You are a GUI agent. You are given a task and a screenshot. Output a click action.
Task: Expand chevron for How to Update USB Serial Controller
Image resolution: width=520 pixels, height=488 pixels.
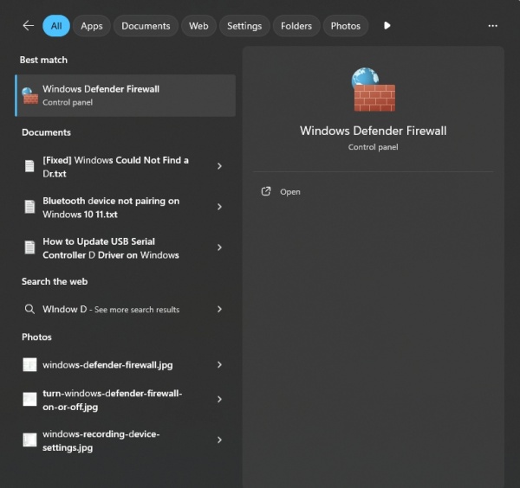click(219, 247)
